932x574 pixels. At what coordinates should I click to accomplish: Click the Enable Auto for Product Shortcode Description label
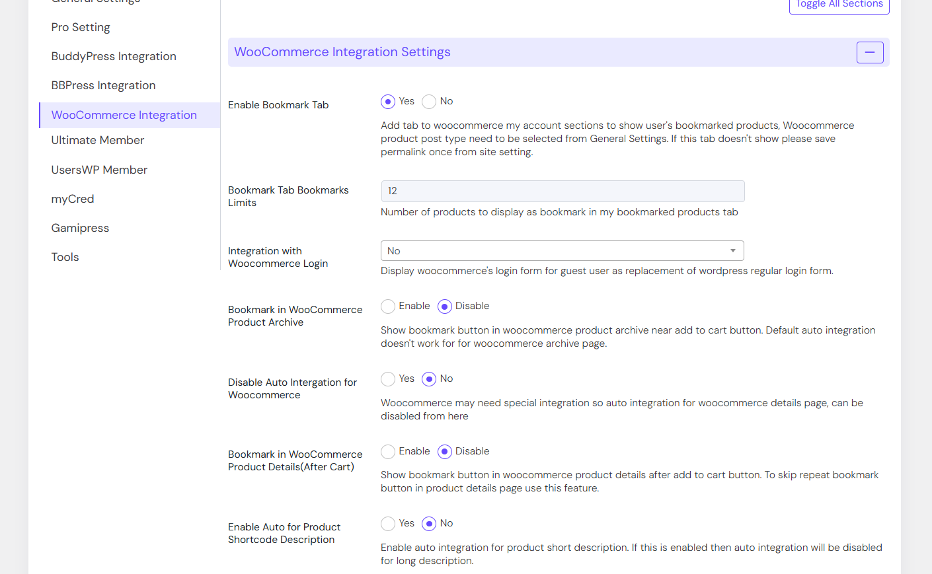[284, 533]
